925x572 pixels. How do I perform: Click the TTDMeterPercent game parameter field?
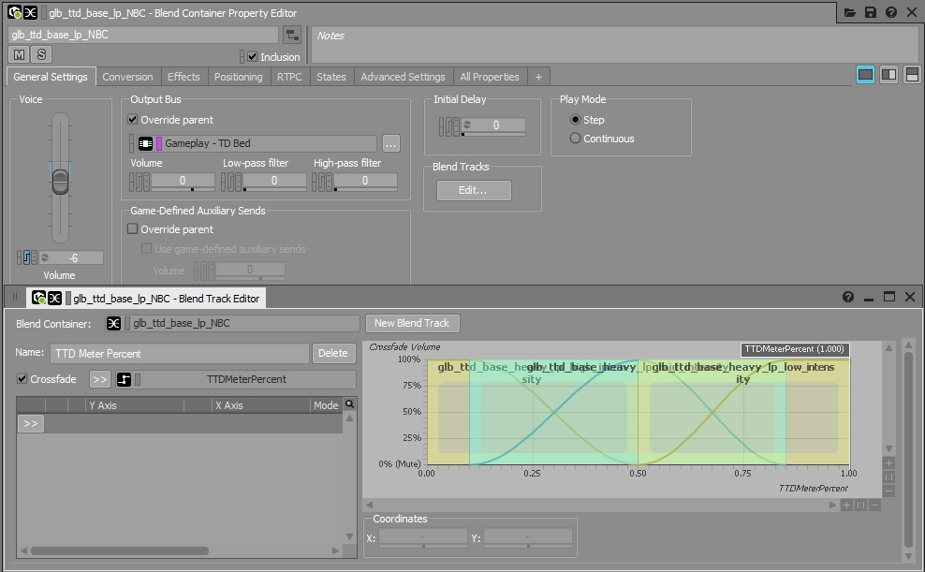click(246, 379)
